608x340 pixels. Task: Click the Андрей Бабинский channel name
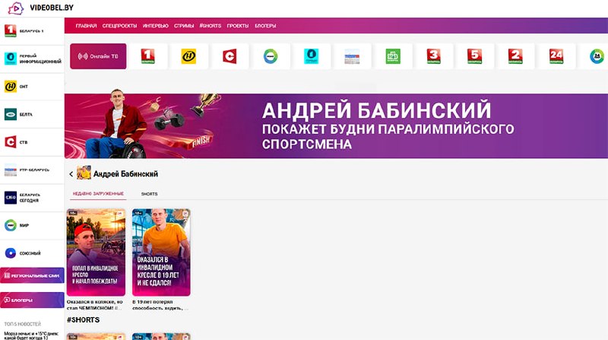point(125,174)
